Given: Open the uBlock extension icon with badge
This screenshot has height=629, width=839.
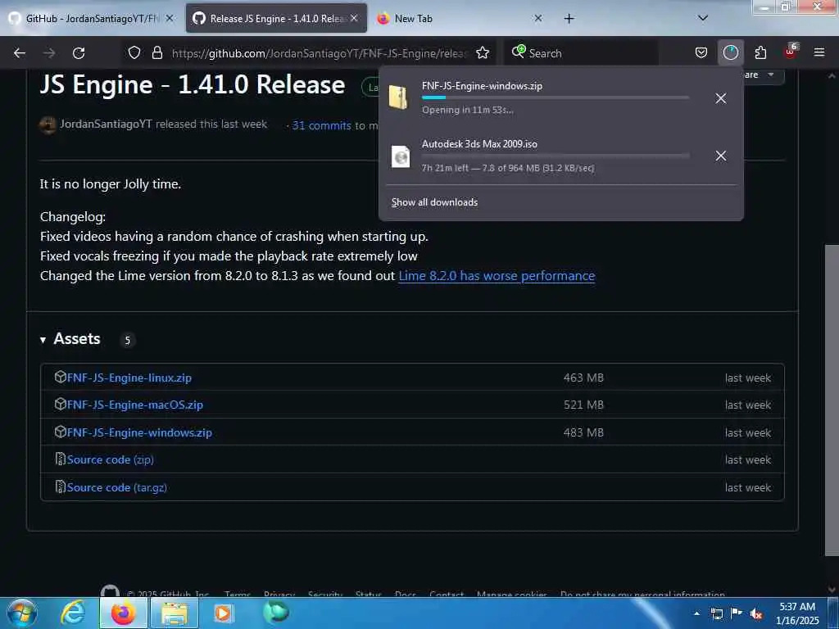Looking at the screenshot, I should [x=791, y=52].
